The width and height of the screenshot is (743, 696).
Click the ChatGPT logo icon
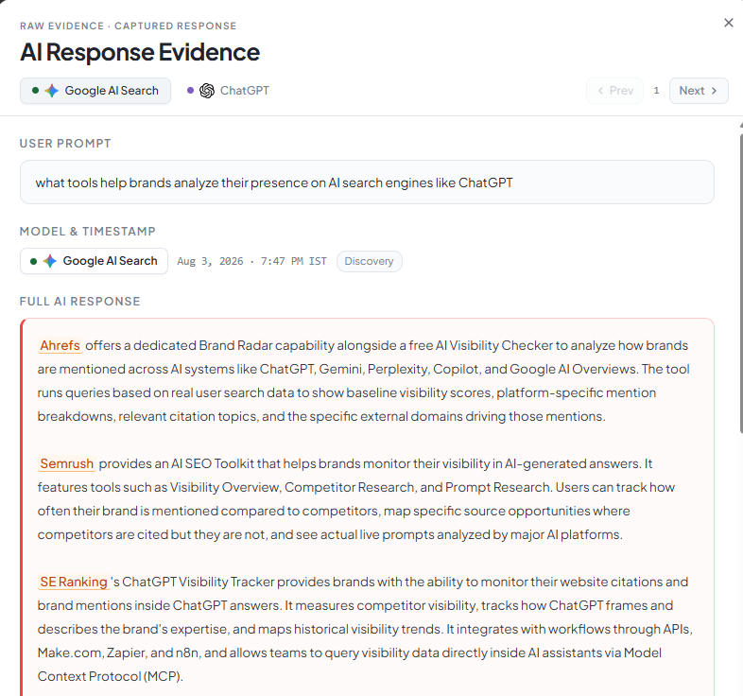[x=207, y=91]
